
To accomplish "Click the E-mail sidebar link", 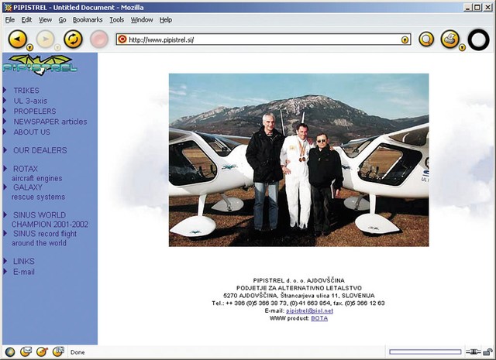I will pos(24,272).
